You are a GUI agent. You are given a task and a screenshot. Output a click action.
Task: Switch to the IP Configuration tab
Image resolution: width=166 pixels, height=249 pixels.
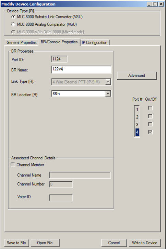(x=95, y=43)
